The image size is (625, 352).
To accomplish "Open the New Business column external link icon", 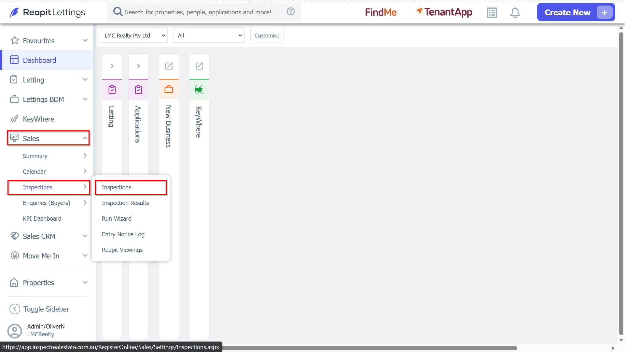I will click(x=169, y=66).
